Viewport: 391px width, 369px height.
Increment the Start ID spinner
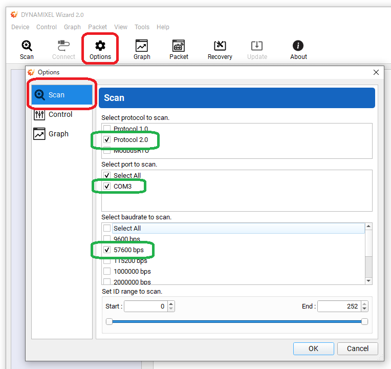tap(171, 303)
